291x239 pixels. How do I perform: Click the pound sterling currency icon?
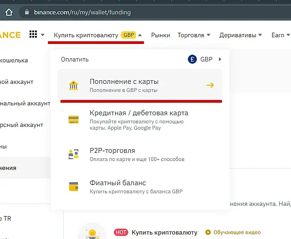tap(192, 59)
